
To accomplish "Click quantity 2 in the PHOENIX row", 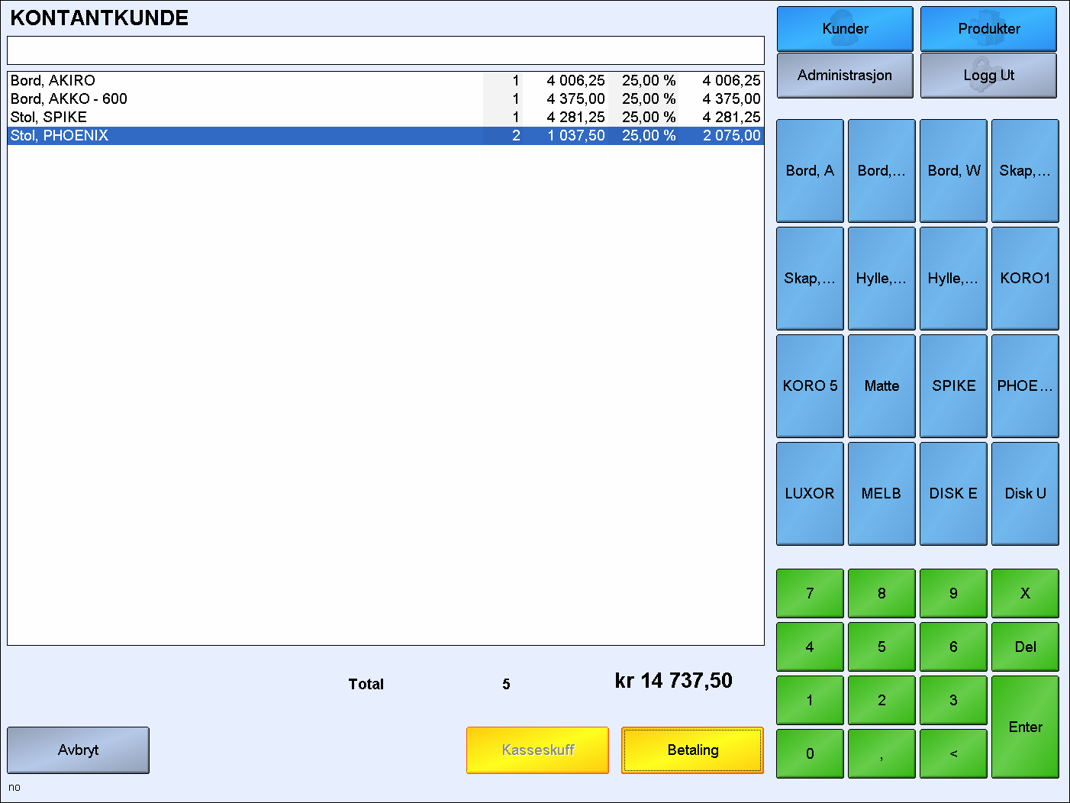I will coord(516,136).
